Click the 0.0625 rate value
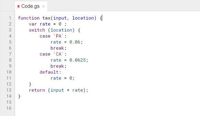 [x=78, y=60]
